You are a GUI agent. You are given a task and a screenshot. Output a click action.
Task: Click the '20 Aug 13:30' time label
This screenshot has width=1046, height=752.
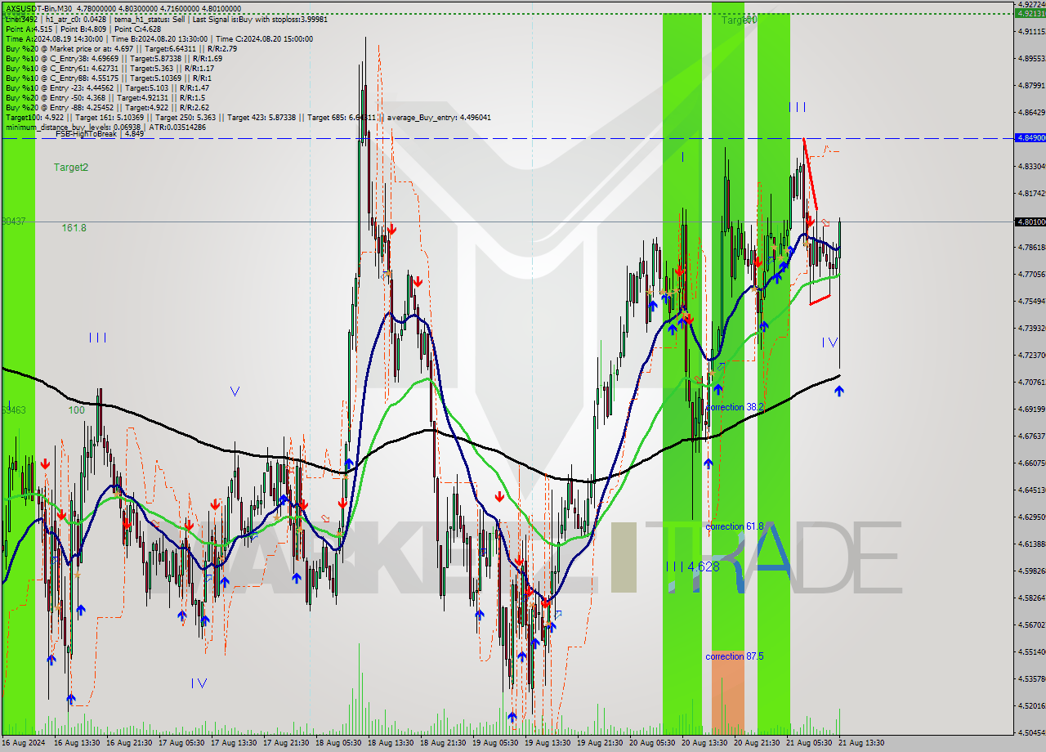(704, 743)
